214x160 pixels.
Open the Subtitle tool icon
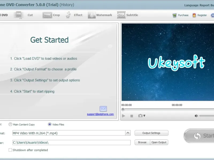pyautogui.click(x=121, y=15)
